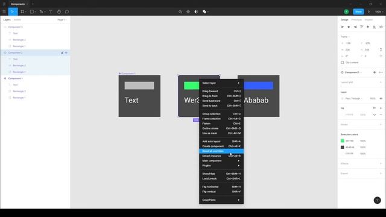Align selection to the right
The image size is (386, 217).
[x=355, y=27]
